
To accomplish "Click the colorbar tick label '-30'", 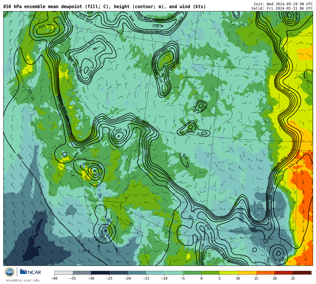I will click(91, 278).
